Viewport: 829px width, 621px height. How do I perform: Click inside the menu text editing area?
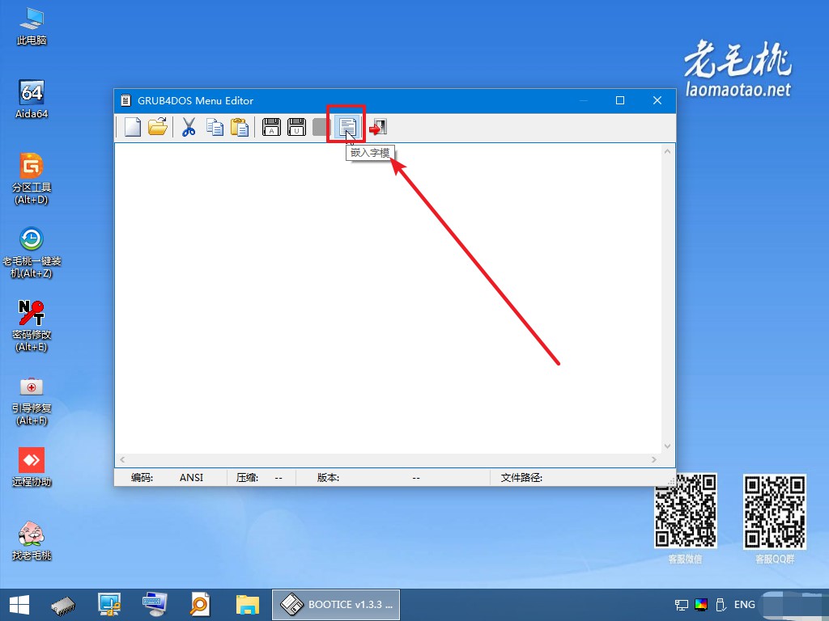tap(388, 298)
